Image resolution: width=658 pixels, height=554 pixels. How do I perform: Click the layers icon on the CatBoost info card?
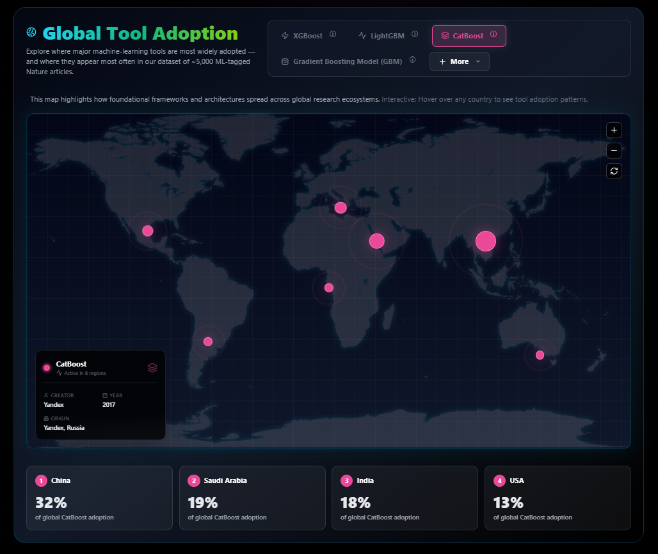click(152, 367)
